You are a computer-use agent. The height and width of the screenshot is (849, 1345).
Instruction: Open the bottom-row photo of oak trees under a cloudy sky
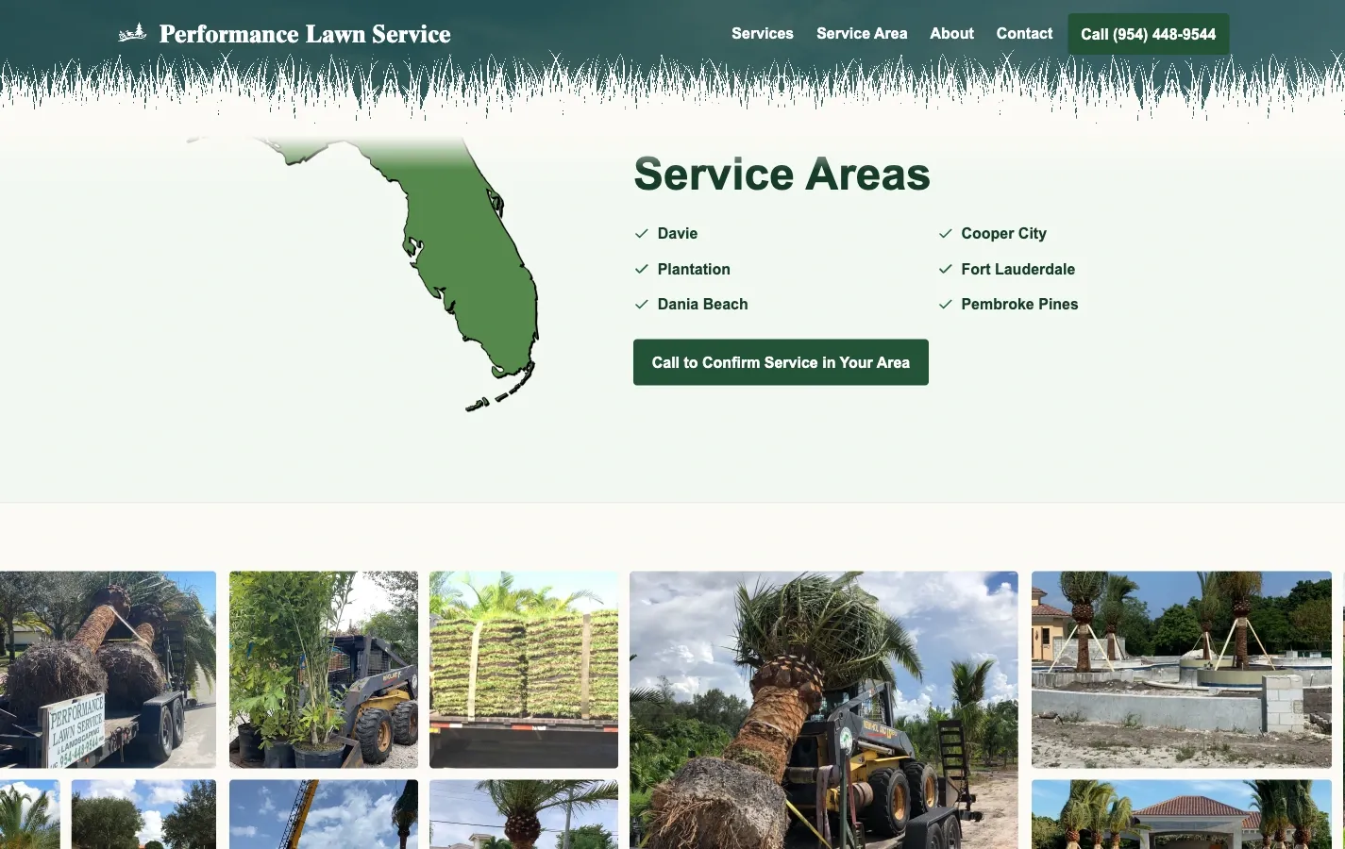coord(143,814)
